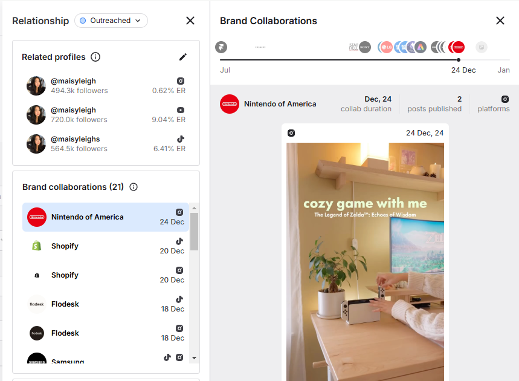Click the 2 posts published stat
The image size is (519, 381).
[434, 104]
